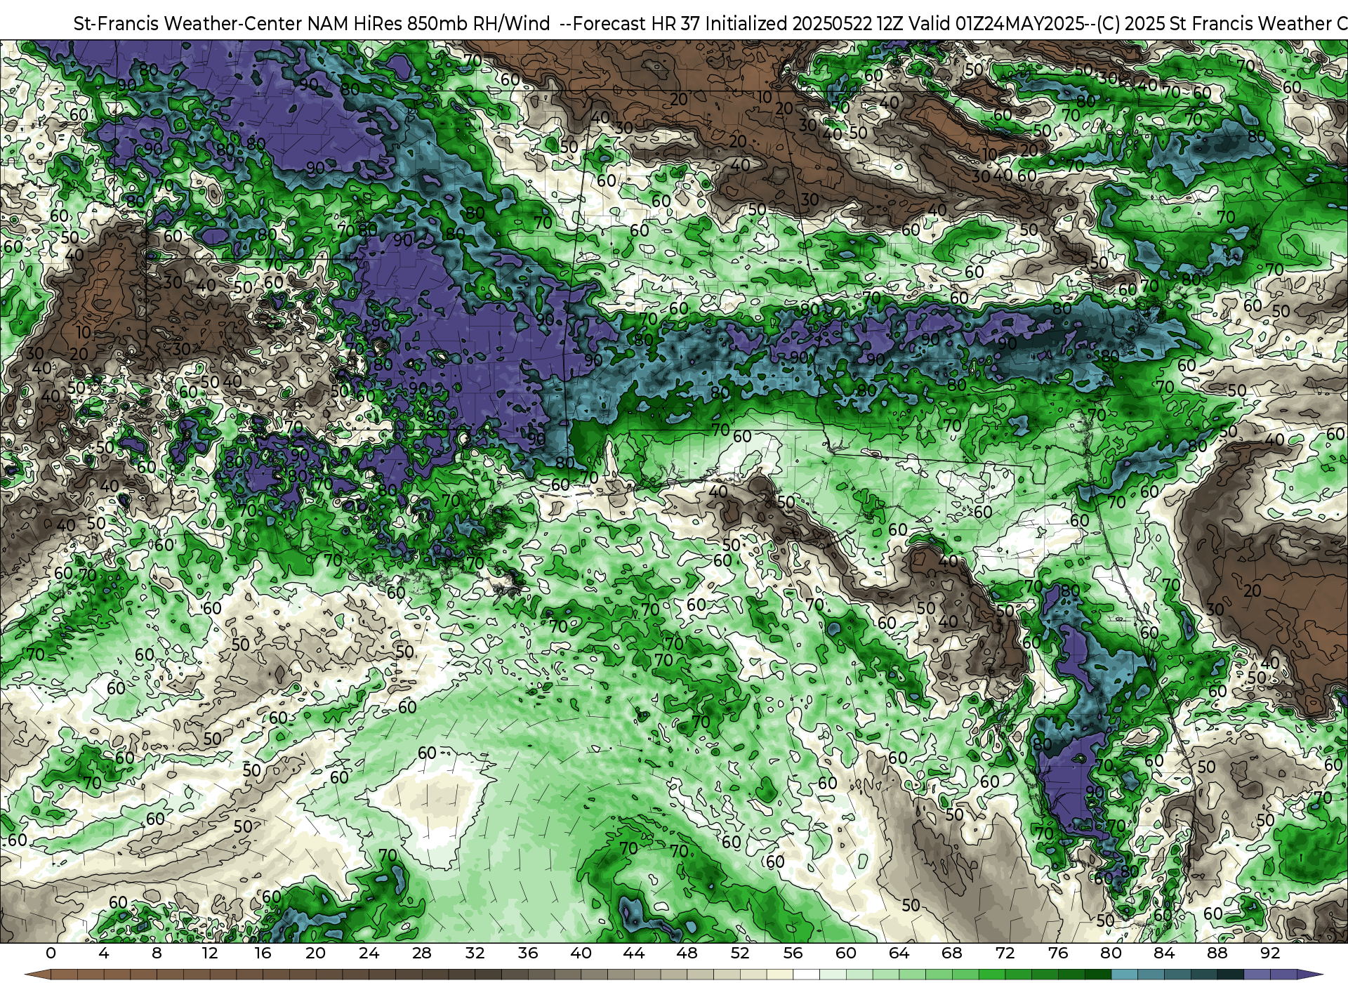Image resolution: width=1348 pixels, height=983 pixels.
Task: Click the color scale label '84'
Action: pyautogui.click(x=1164, y=953)
